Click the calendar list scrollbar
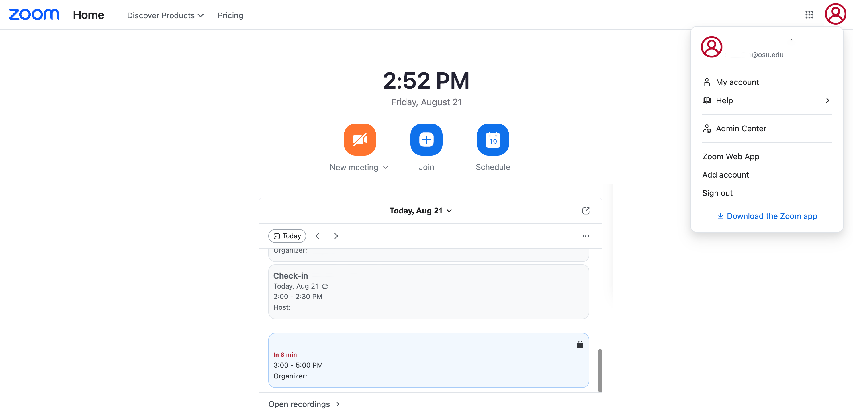Image resolution: width=853 pixels, height=413 pixels. pyautogui.click(x=600, y=370)
